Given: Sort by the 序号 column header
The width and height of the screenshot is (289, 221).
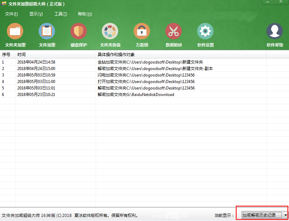Looking at the screenshot, I should pos(8,55).
